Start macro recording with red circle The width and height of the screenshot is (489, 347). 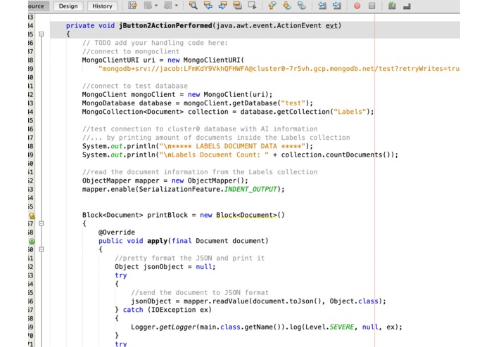357,6
